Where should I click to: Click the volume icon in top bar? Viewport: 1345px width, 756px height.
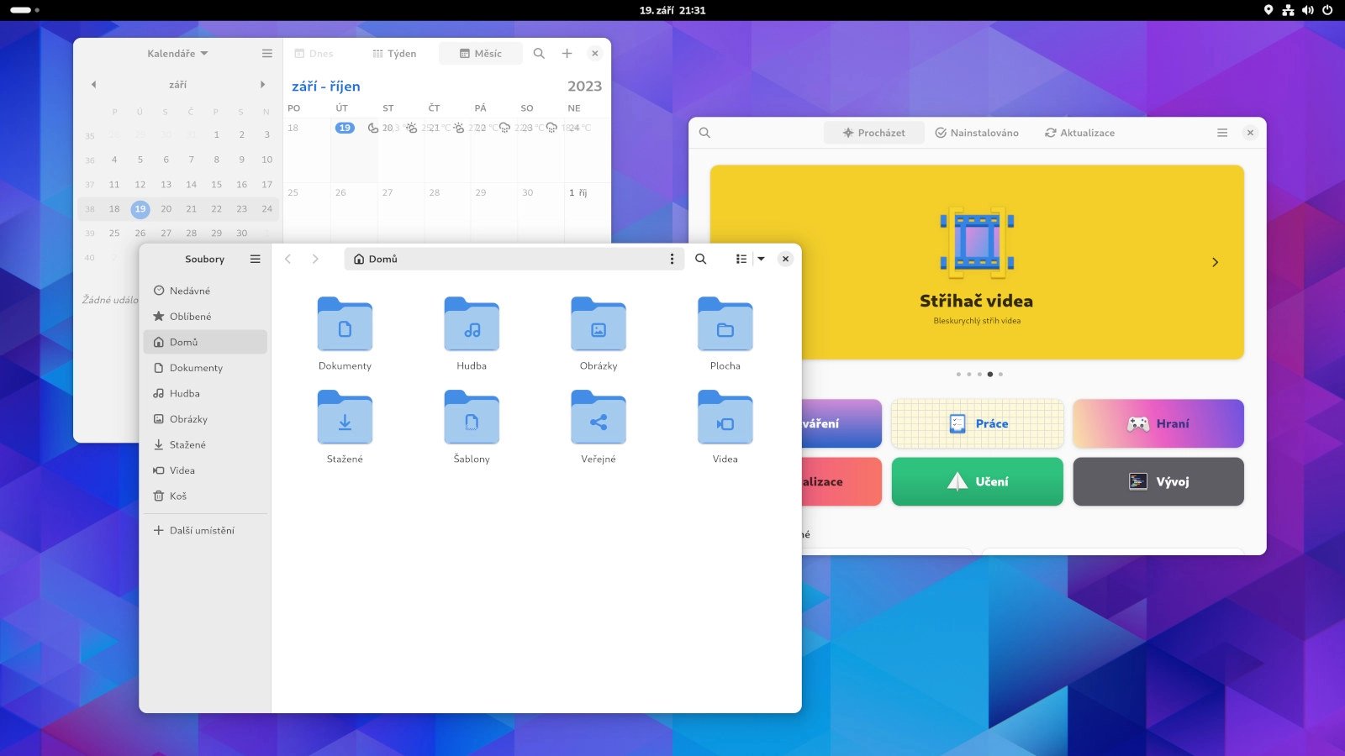pos(1308,10)
